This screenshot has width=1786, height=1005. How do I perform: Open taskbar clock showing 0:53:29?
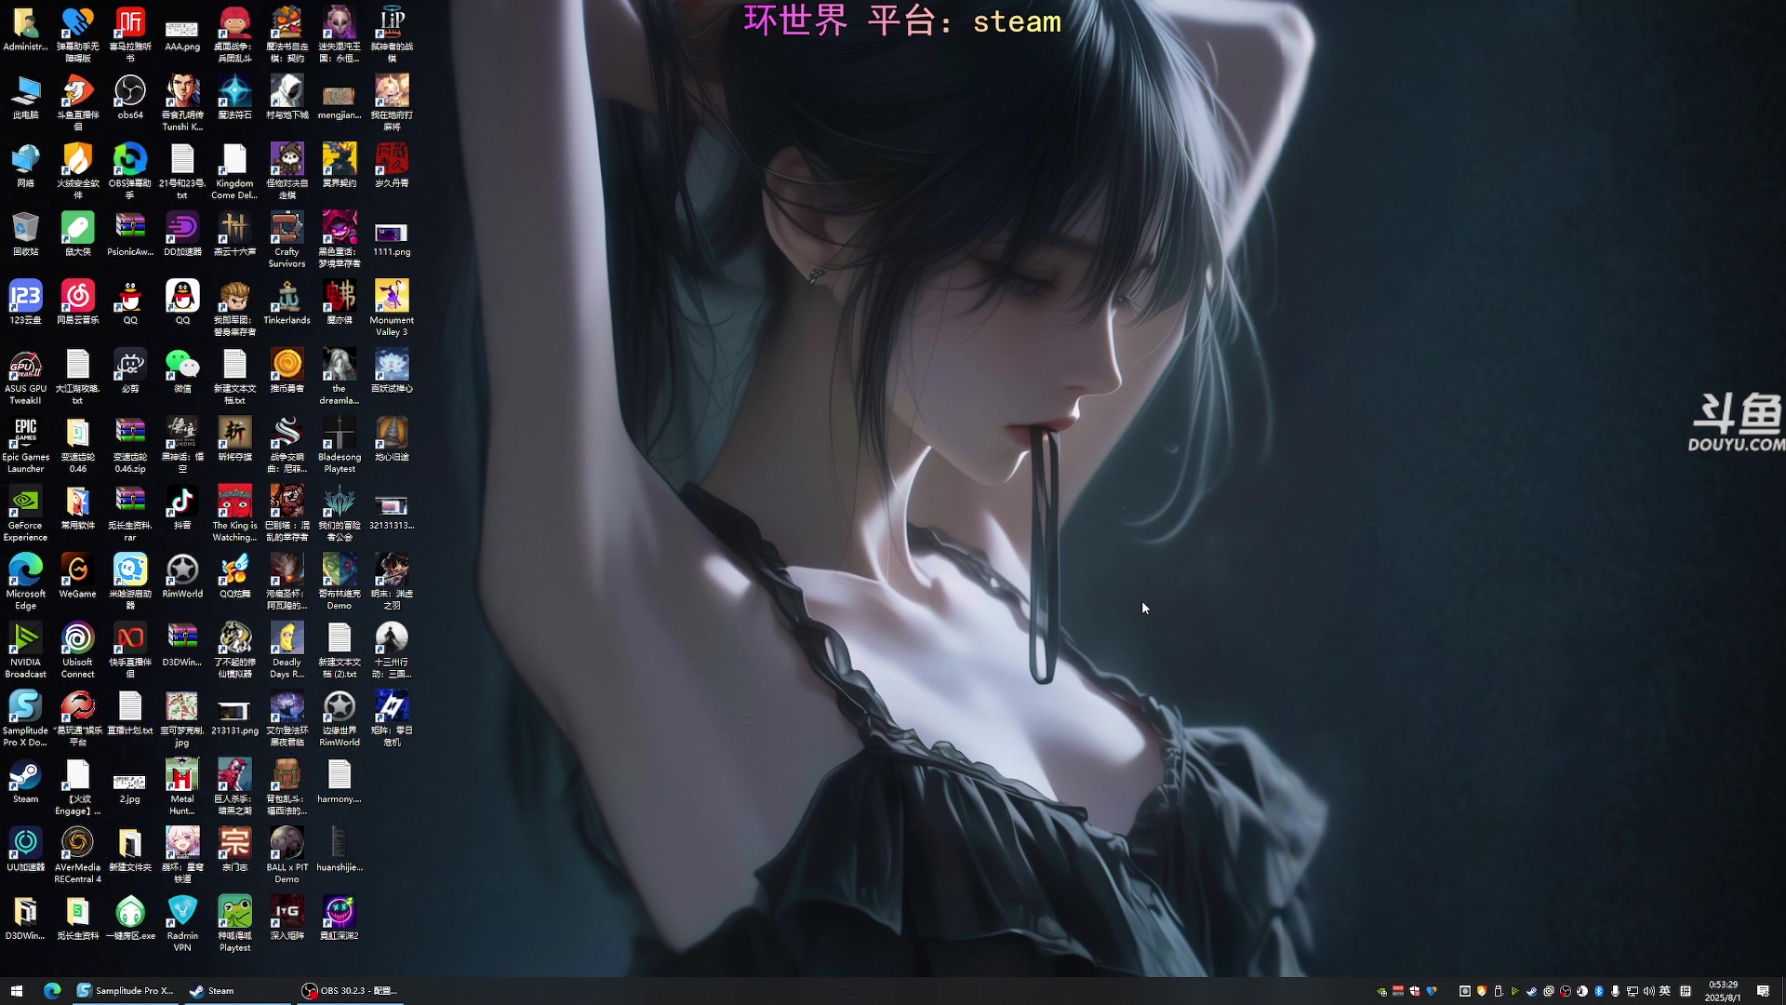pos(1723,991)
